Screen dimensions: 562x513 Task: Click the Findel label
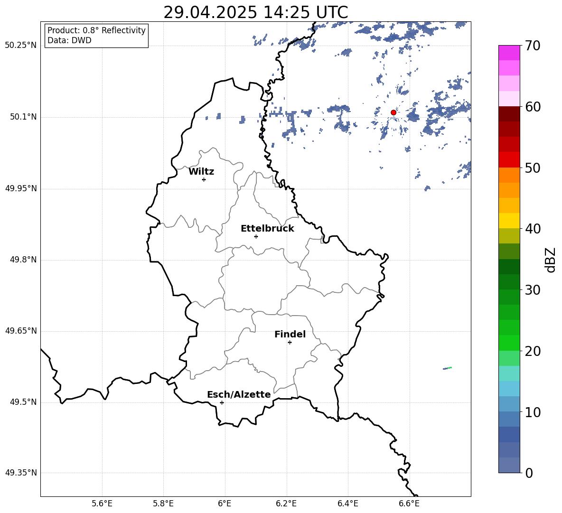point(290,334)
